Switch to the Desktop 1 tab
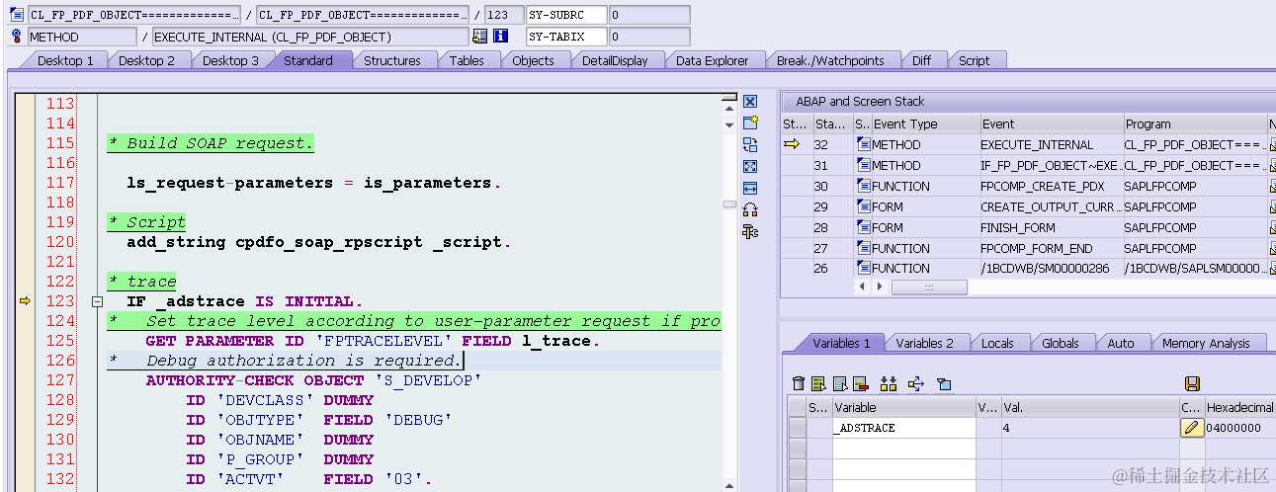Image resolution: width=1276 pixels, height=492 pixels. click(65, 60)
